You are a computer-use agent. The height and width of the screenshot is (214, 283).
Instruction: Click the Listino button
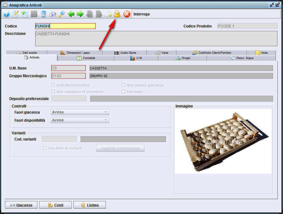pyautogui.click(x=89, y=205)
